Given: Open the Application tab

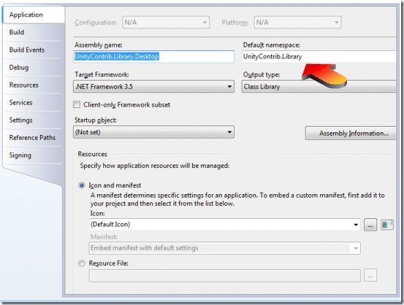Looking at the screenshot, I should point(34,15).
